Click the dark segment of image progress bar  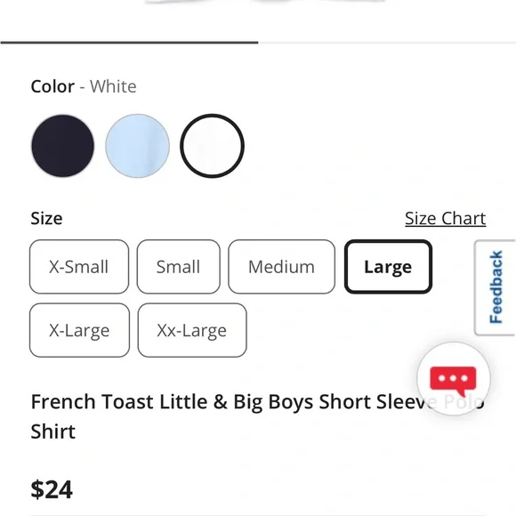coord(129,43)
